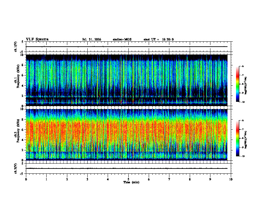The width and height of the screenshot is (260, 201).
Task: Click the time axis tick label "1"
Action: 46,179
